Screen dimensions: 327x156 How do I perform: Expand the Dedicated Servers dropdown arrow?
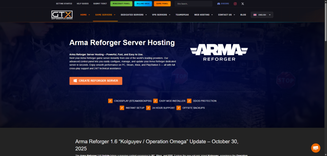pos(146,15)
